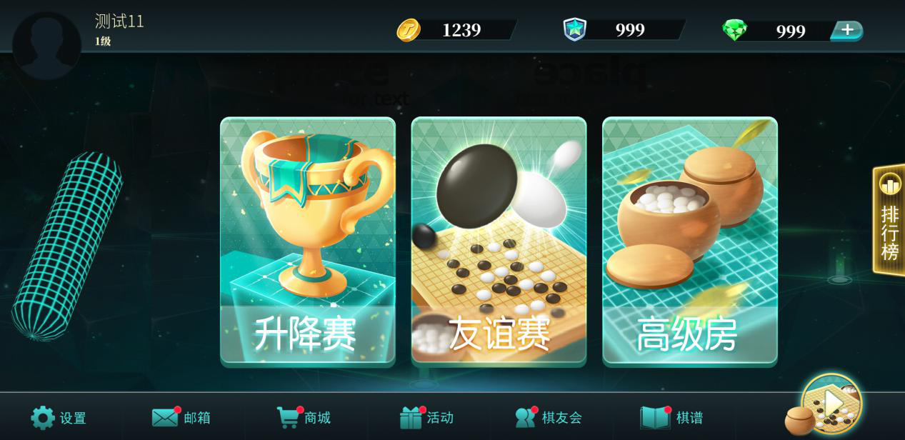
Task: Open the 棋友会 friends club icon
Action: pyautogui.click(x=527, y=418)
